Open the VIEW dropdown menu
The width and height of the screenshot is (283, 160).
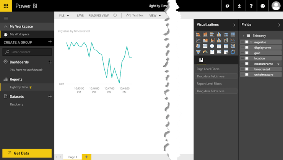[155, 16]
